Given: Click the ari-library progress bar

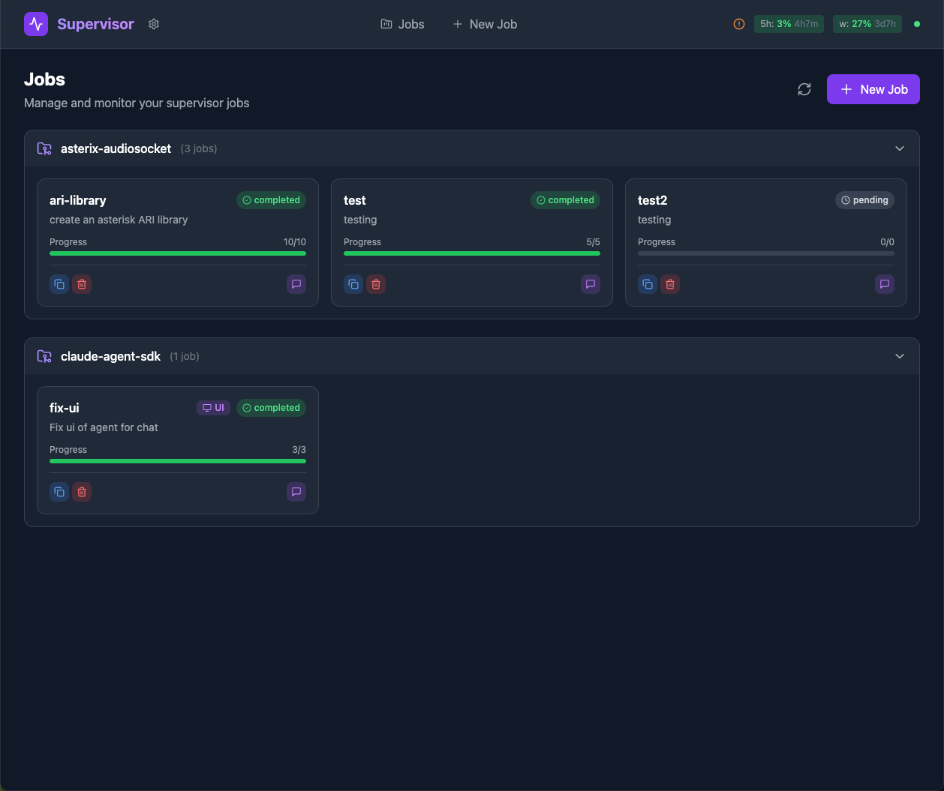Looking at the screenshot, I should pos(178,253).
